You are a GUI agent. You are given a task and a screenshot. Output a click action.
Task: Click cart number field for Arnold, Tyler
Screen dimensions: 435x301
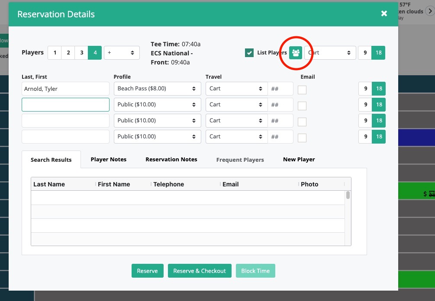pyautogui.click(x=280, y=89)
